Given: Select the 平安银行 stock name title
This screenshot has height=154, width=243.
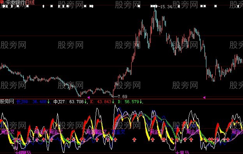Looking at the screenshot, I should click(16, 2).
